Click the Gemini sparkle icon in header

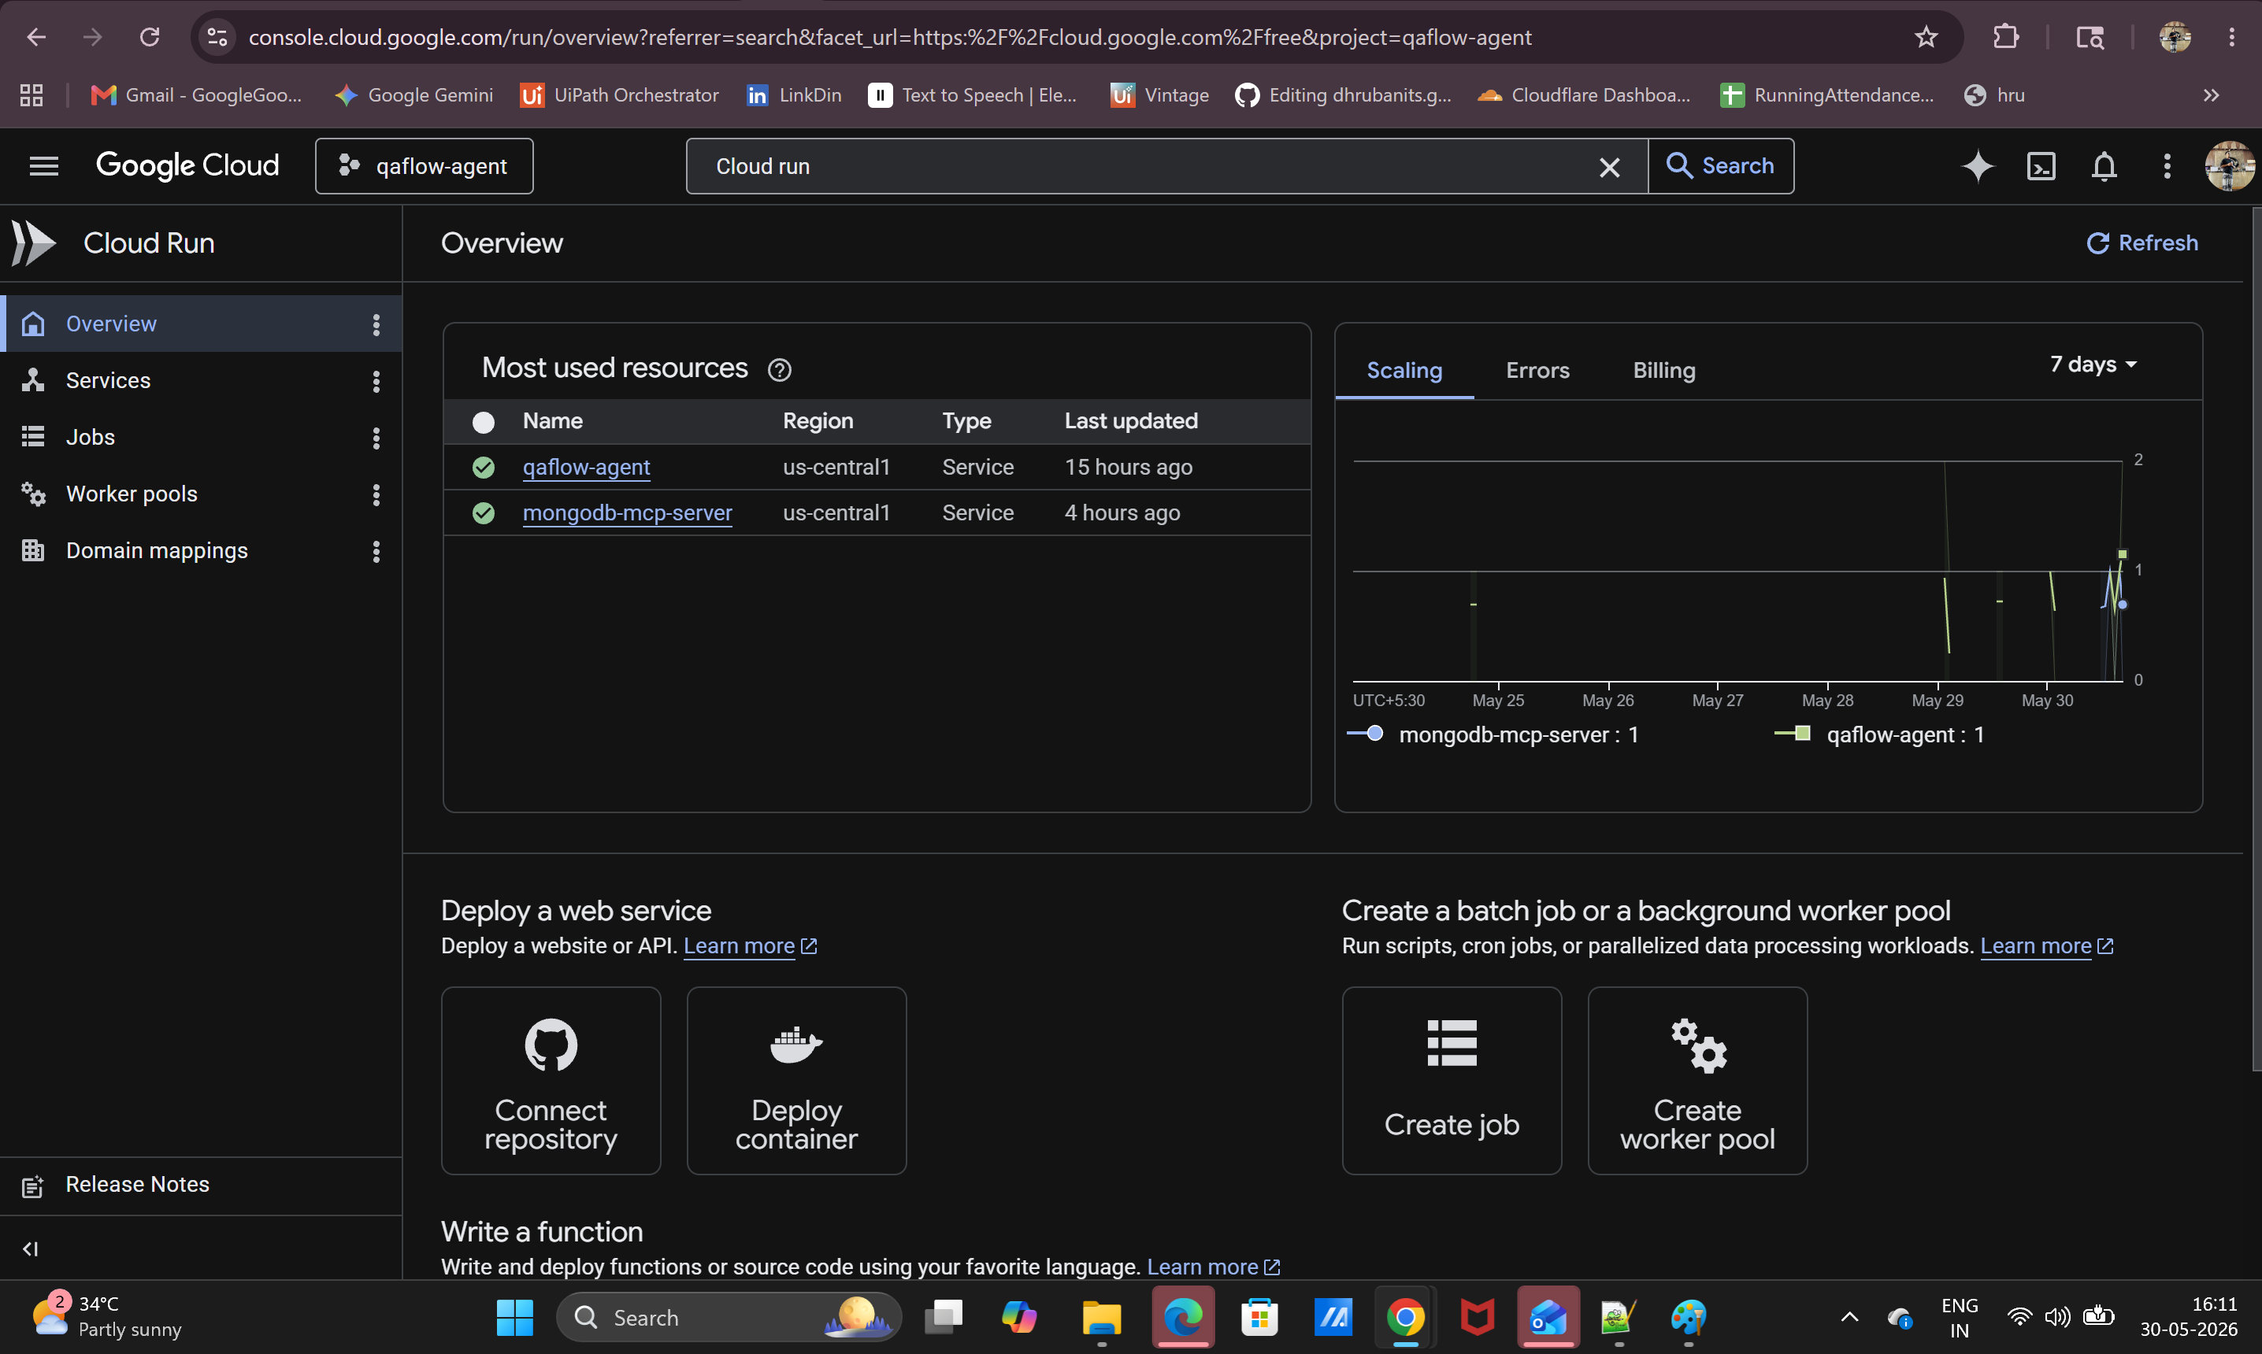tap(1977, 166)
